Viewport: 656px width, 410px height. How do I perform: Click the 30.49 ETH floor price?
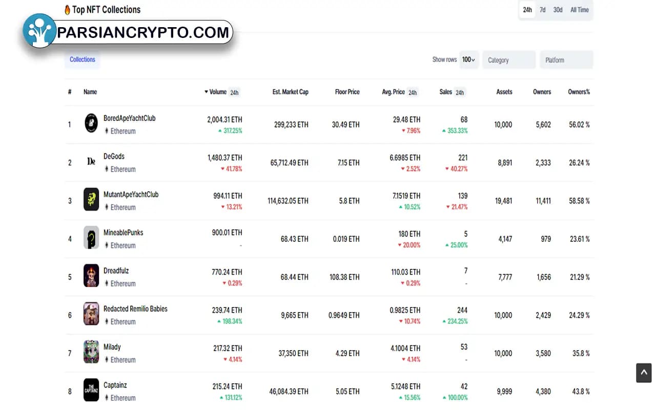[346, 125]
